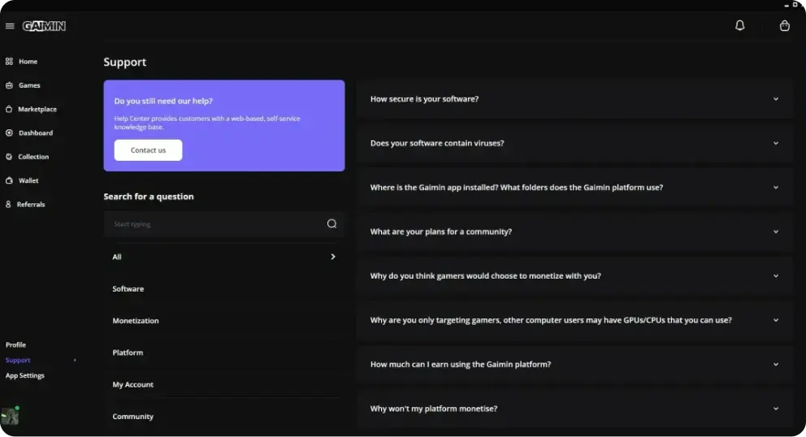
Task: Click the search magnifier icon
Action: (x=331, y=224)
